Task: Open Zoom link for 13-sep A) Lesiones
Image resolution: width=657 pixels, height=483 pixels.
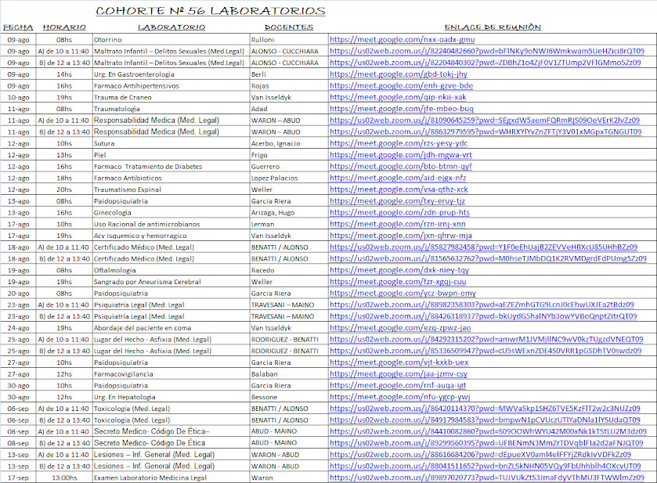Action: click(480, 455)
